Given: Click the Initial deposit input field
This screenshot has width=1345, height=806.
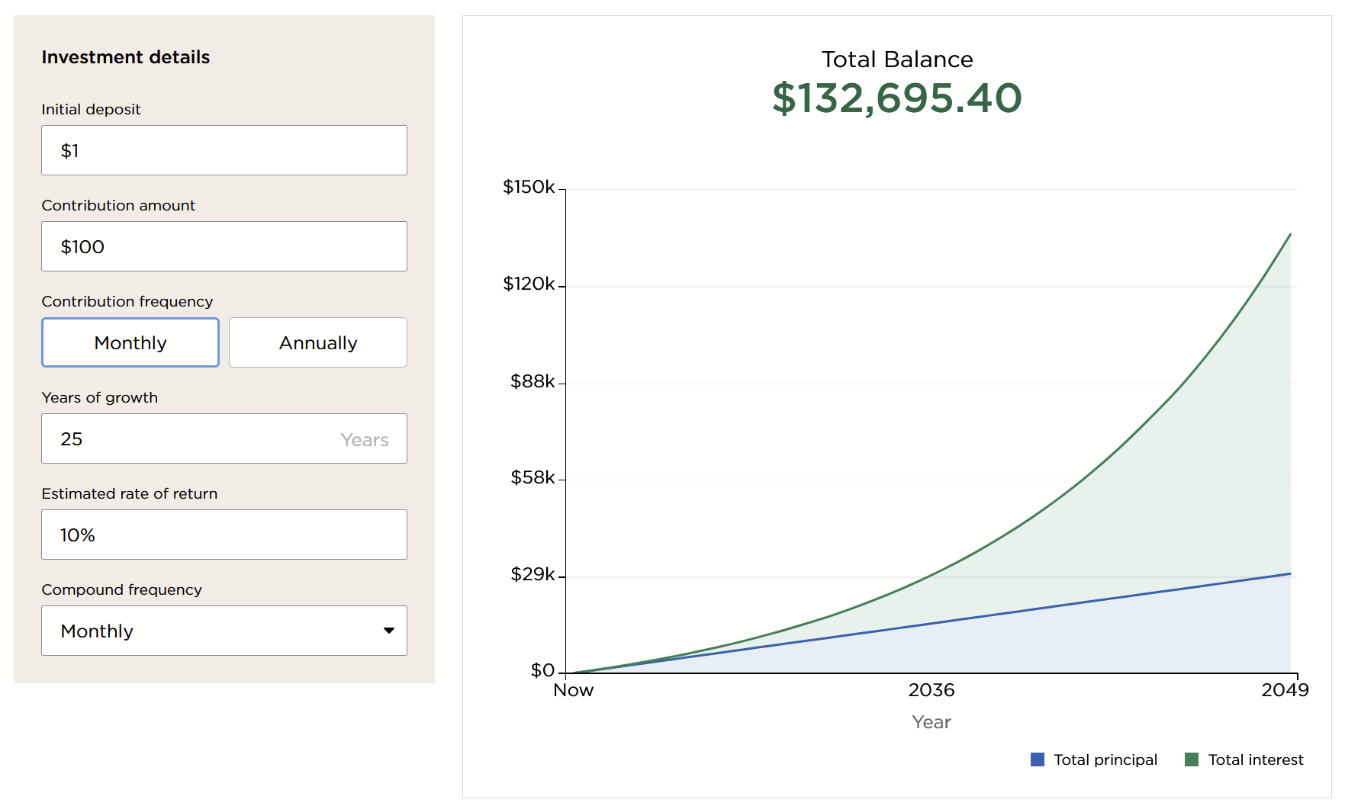Looking at the screenshot, I should click(224, 150).
